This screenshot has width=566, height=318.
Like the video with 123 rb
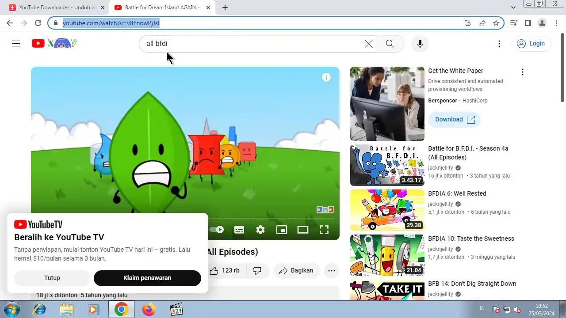point(225,270)
